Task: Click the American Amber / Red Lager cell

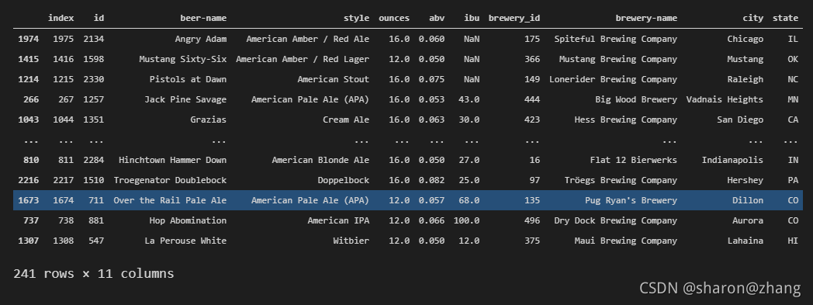Action: click(x=303, y=59)
